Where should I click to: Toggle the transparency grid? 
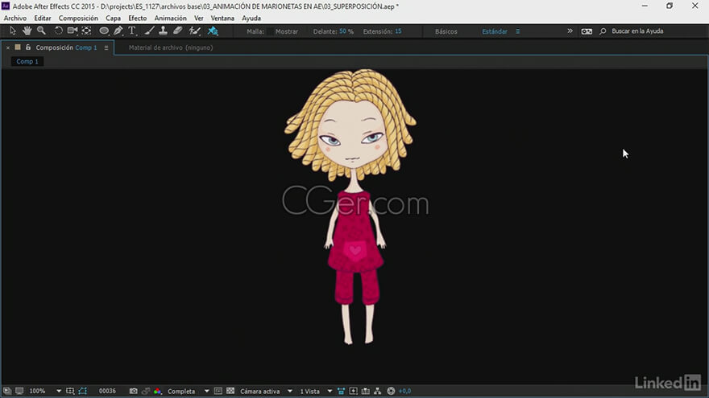click(x=230, y=391)
